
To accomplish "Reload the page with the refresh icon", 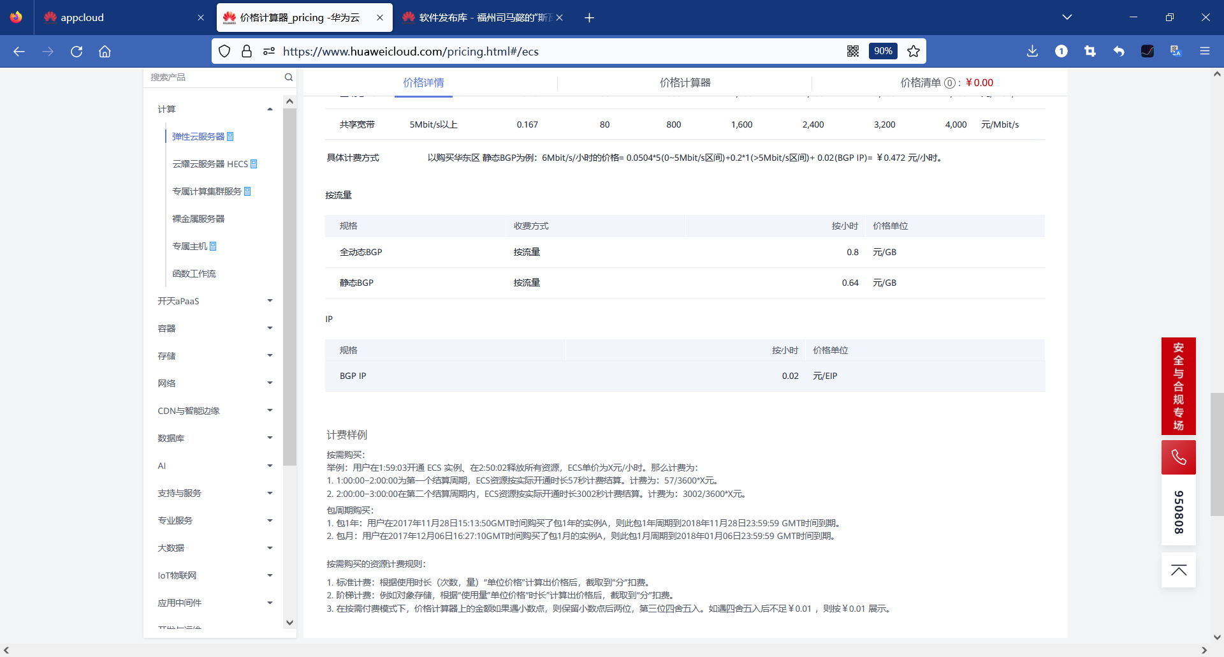I will tap(76, 52).
